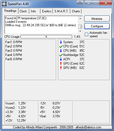Viewport: 114px width, 131px height.
Task: Open the Charts tab
Action: click(x=76, y=11)
